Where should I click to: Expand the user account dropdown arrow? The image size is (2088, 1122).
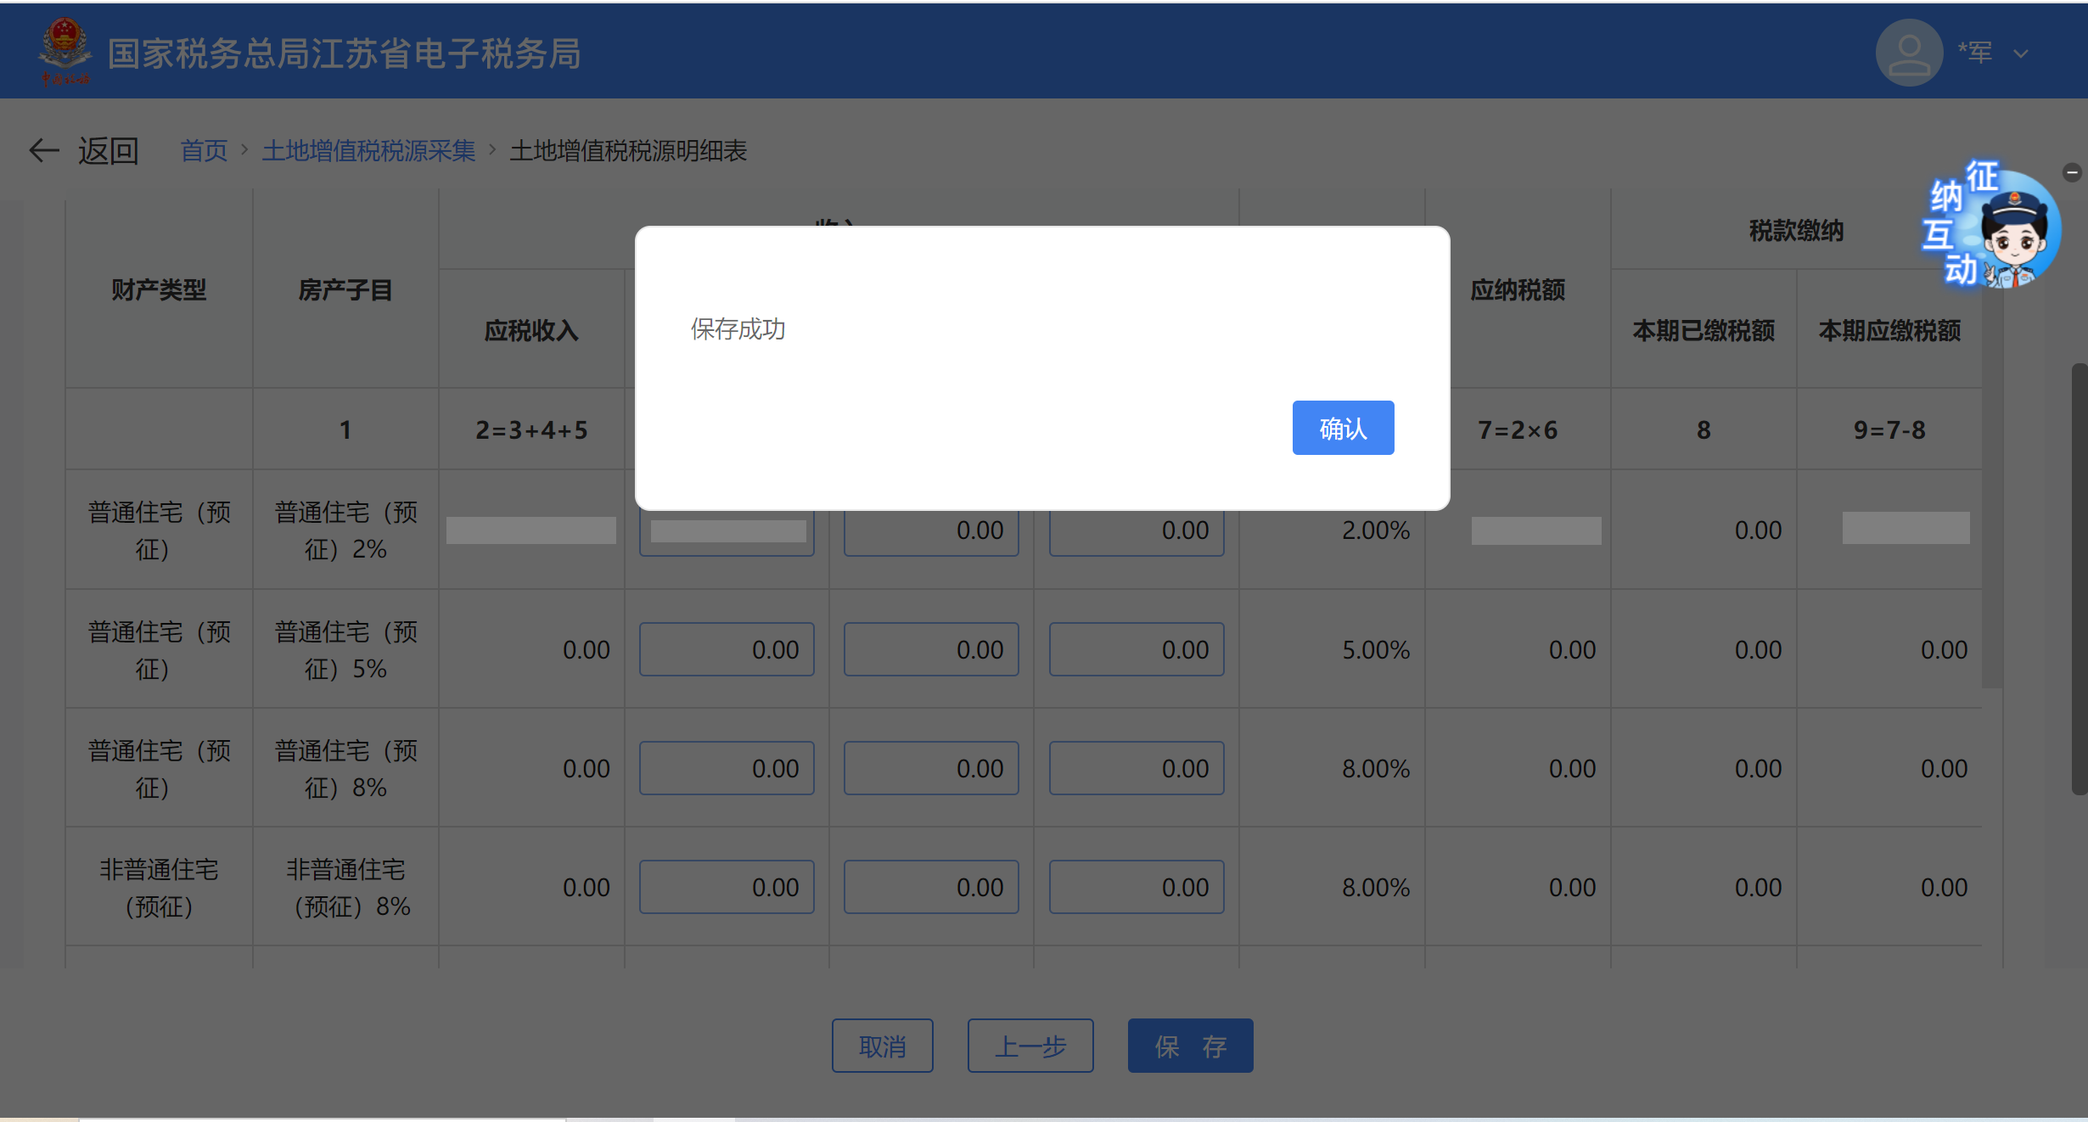[x=2021, y=54]
